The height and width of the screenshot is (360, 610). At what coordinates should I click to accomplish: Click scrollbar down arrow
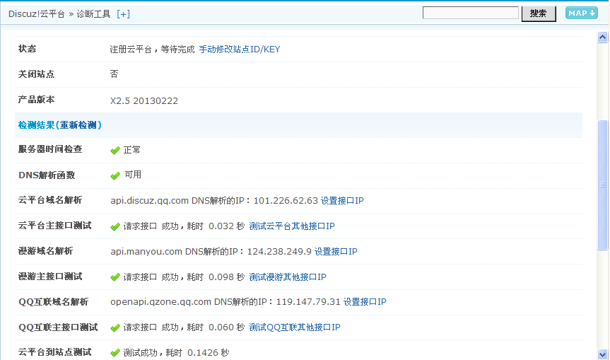pos(603,354)
